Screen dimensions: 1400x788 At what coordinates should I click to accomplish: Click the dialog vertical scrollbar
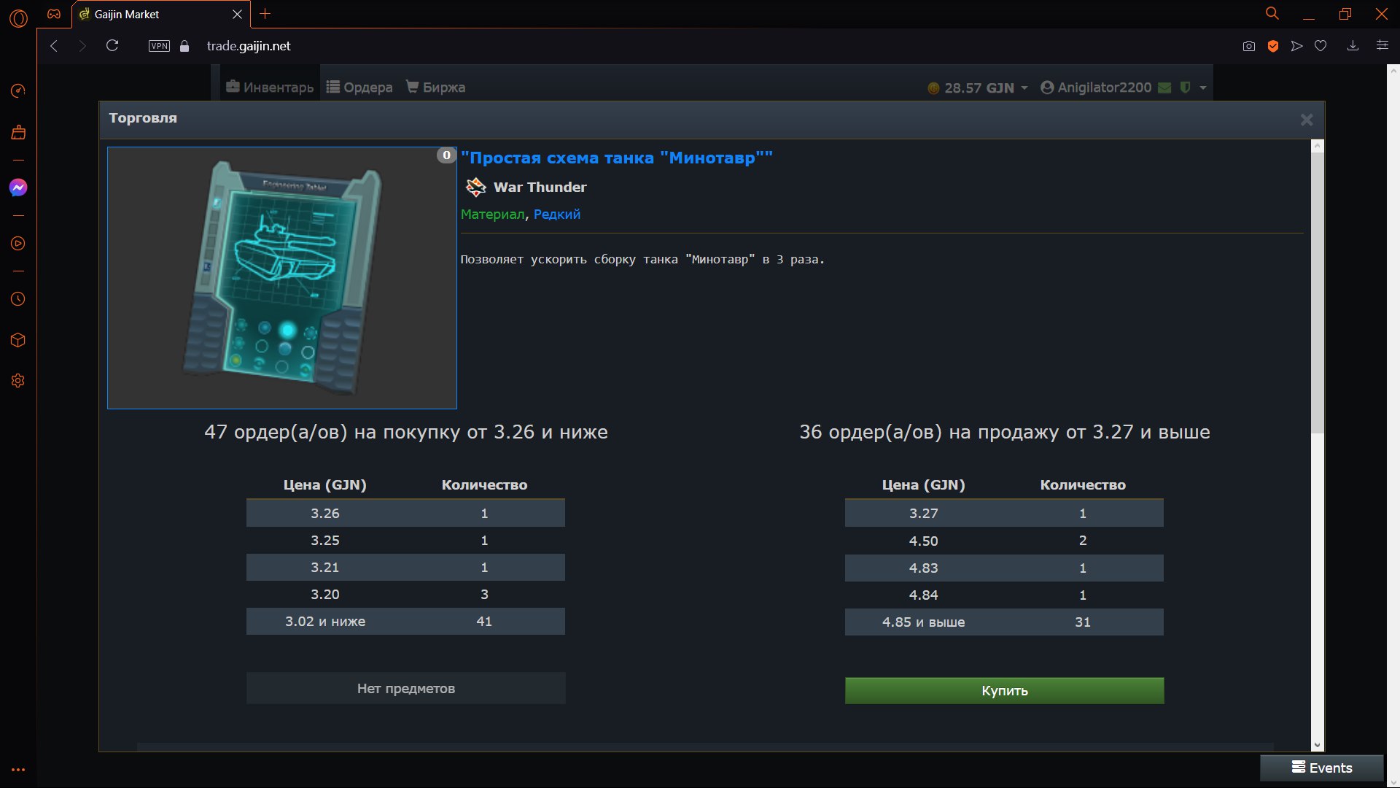(x=1317, y=293)
